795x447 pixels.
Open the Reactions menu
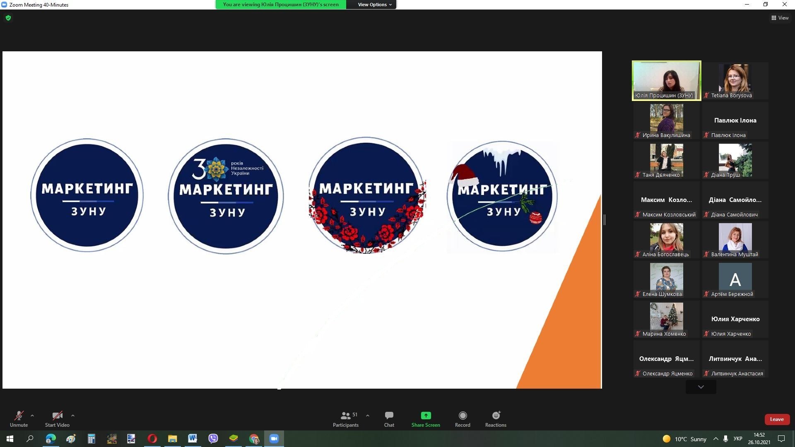click(x=496, y=419)
